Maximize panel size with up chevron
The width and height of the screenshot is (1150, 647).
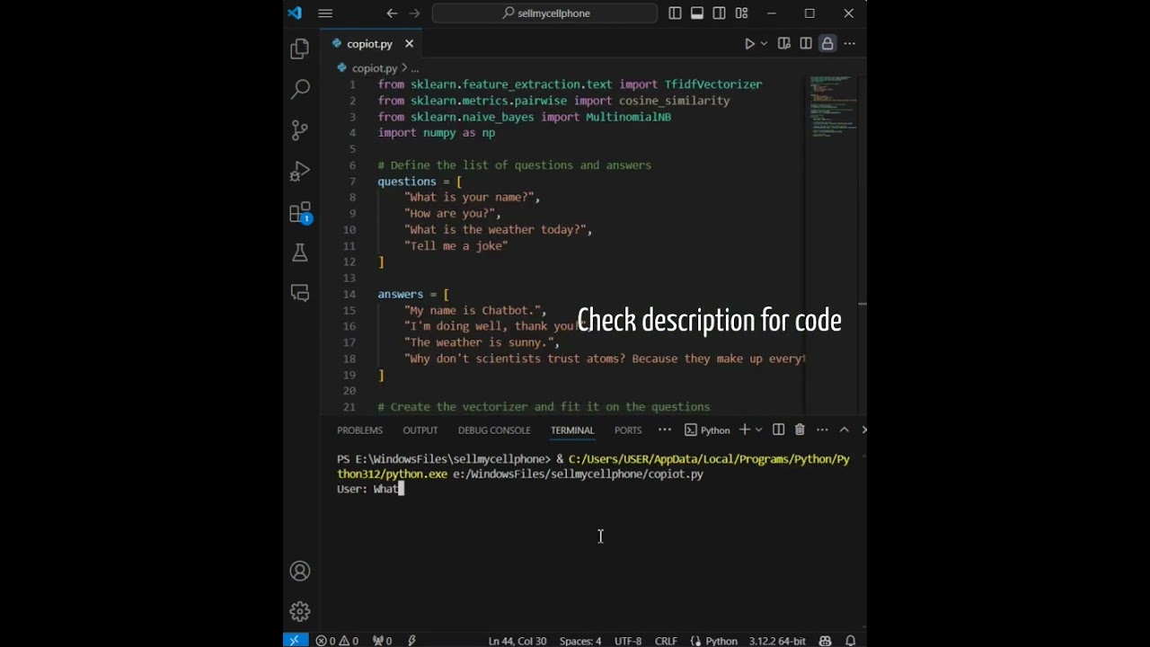pos(844,430)
